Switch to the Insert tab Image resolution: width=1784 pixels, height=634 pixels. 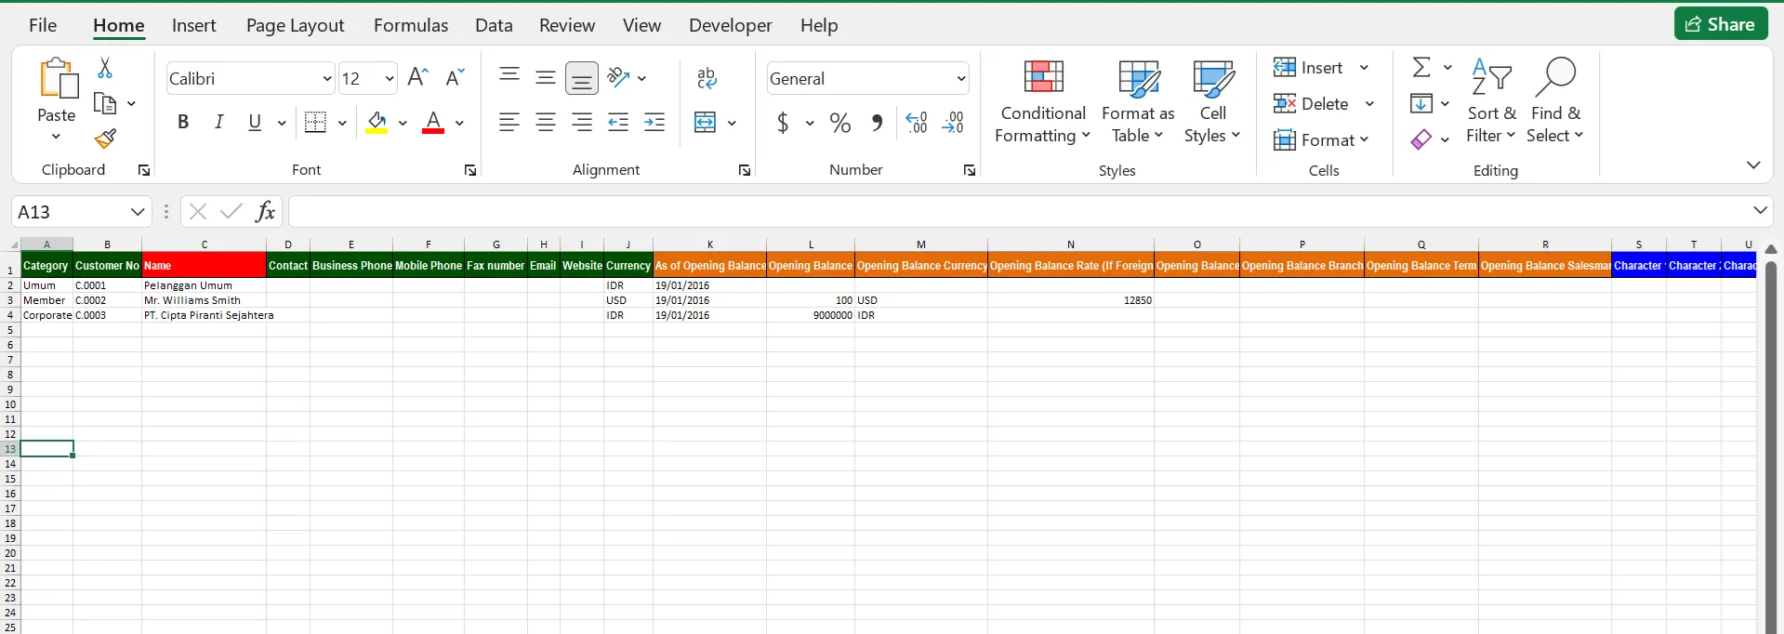[x=193, y=25]
